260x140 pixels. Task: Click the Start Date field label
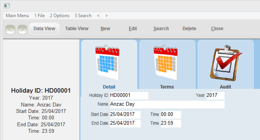pyautogui.click(x=100, y=114)
